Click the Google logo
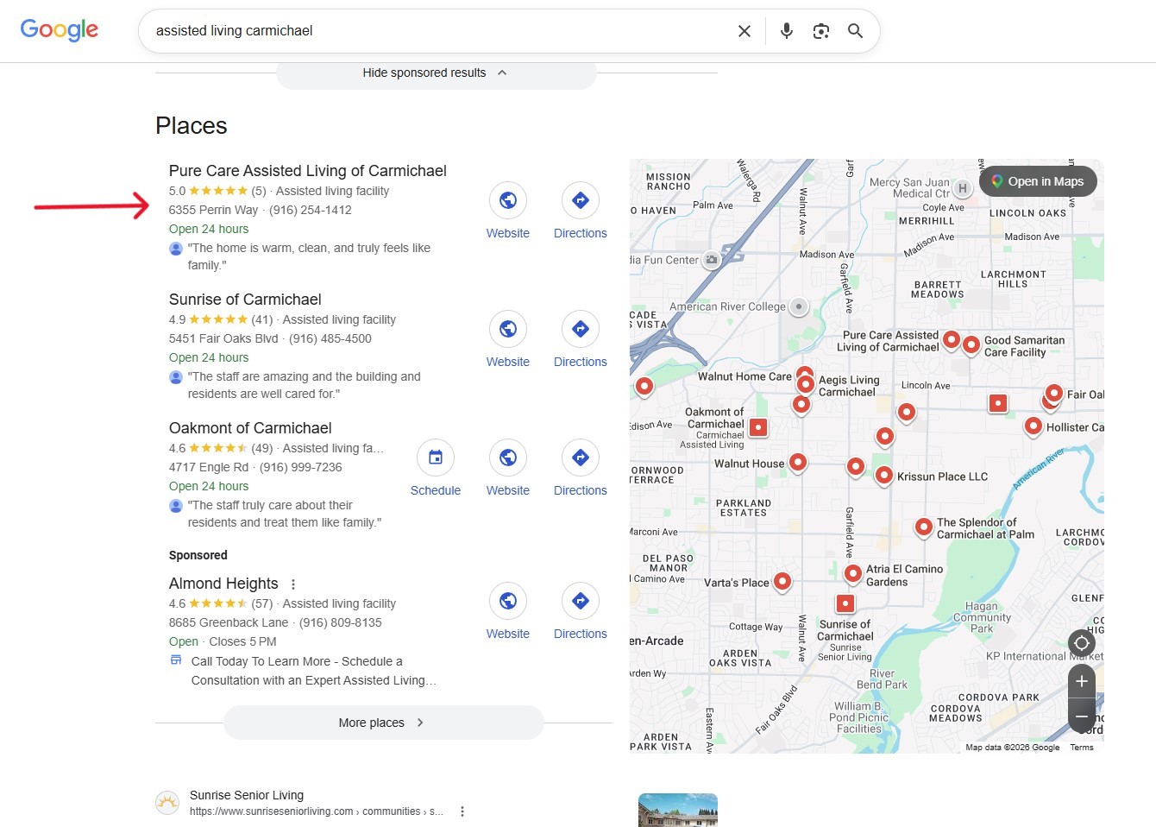1156x827 pixels. pyautogui.click(x=60, y=30)
